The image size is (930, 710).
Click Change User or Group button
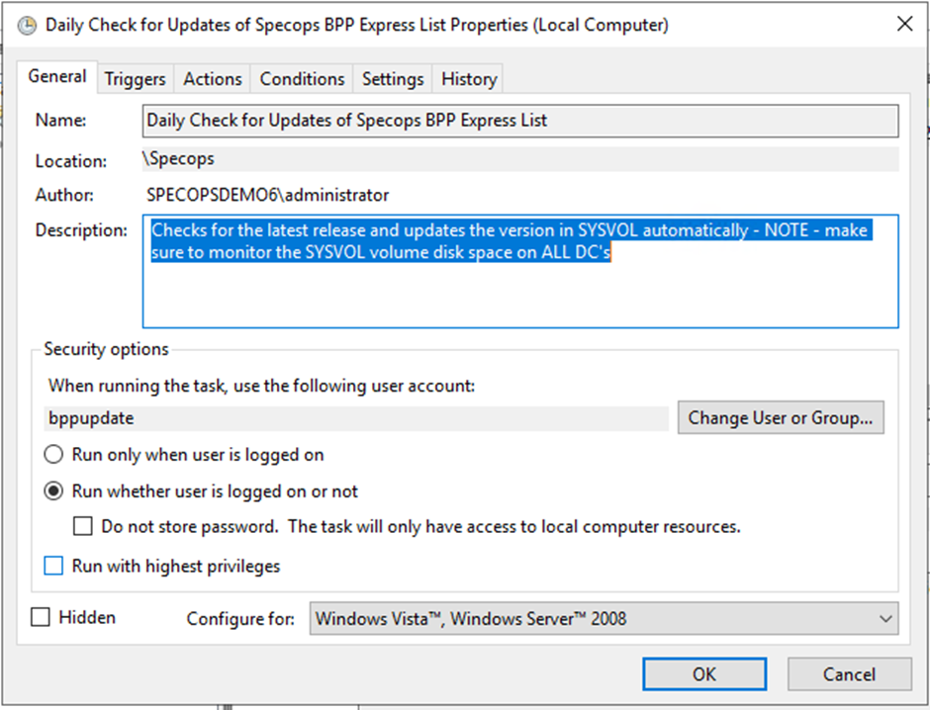pyautogui.click(x=781, y=418)
